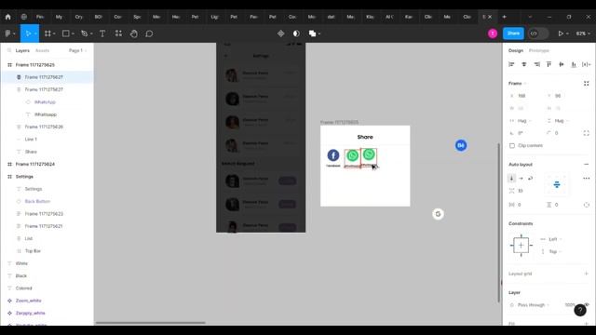The image size is (596, 335).
Task: Set auto layout direction to horizontal
Action: click(x=521, y=178)
